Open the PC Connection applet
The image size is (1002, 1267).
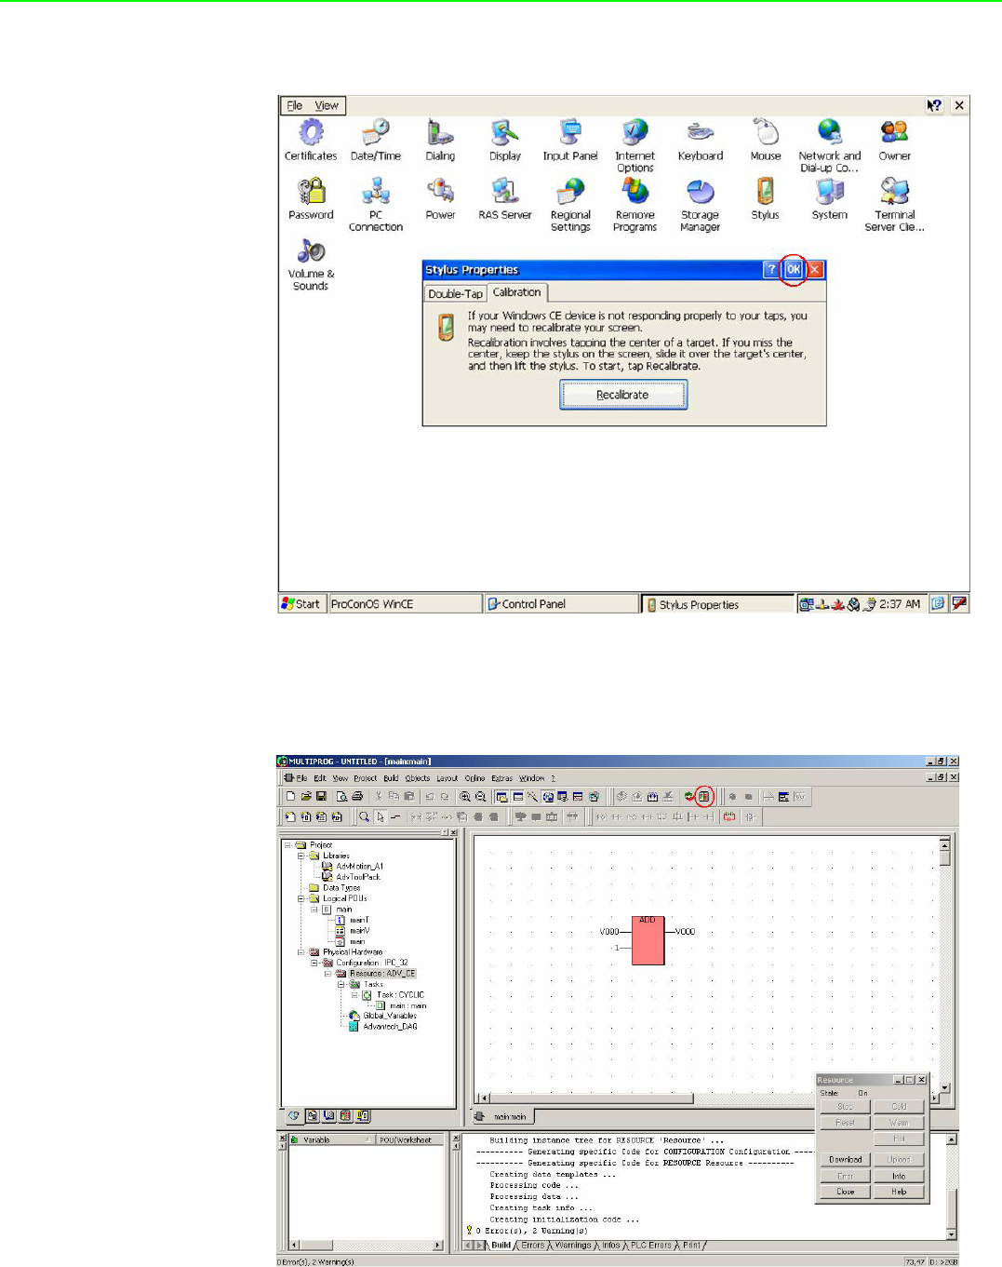click(376, 205)
